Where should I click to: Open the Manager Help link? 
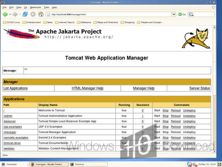pos(144,88)
